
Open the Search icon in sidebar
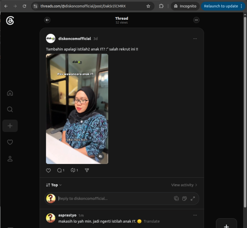[x=10, y=109]
